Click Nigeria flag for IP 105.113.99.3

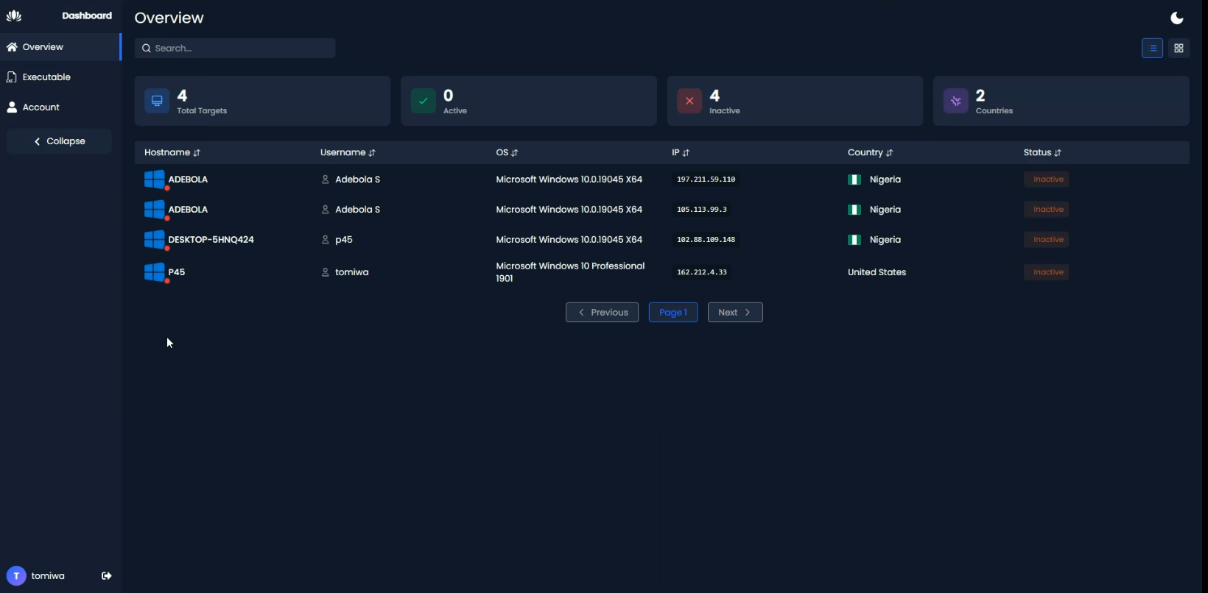click(854, 210)
